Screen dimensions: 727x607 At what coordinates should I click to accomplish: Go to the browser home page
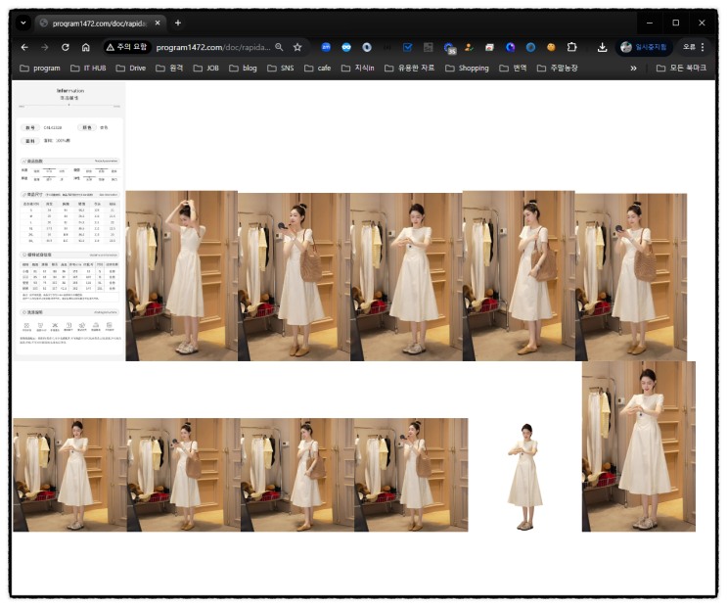pyautogui.click(x=86, y=47)
